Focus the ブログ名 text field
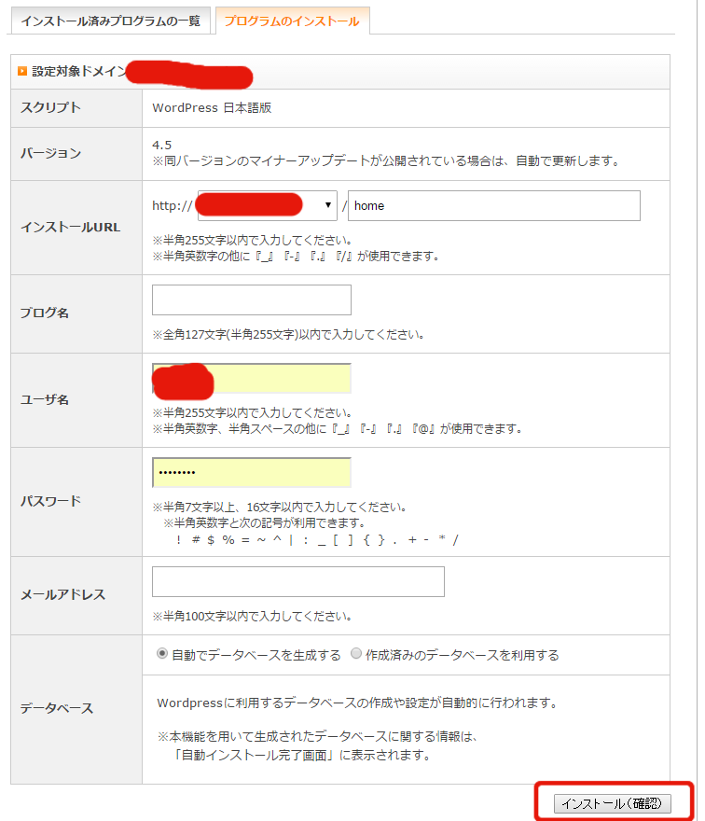Screen dimensions: 705x821 coord(251,300)
